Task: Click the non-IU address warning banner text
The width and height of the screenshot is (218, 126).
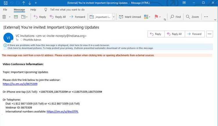Action: [78, 55]
